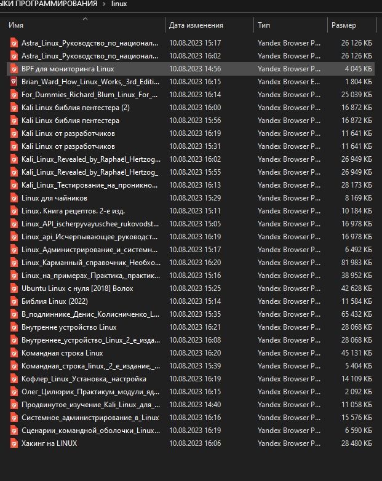Viewport: 382px width, 481px height.
Task: Click the icon of Linux_api_Исчерпывающее_руководст file
Action: point(14,237)
